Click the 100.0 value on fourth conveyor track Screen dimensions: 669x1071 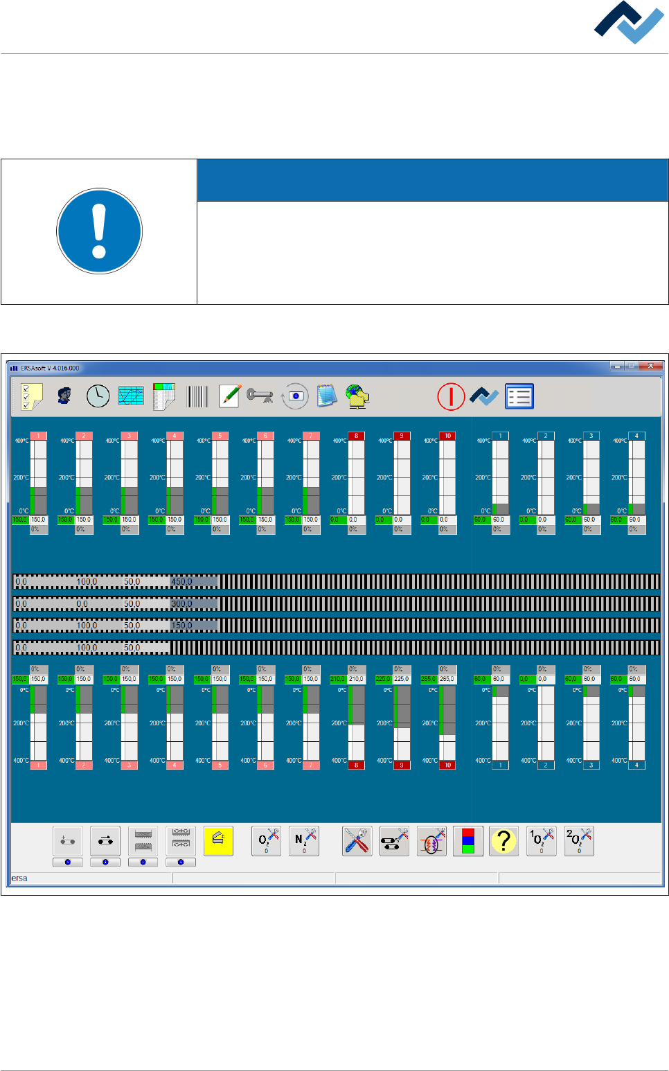click(x=87, y=648)
